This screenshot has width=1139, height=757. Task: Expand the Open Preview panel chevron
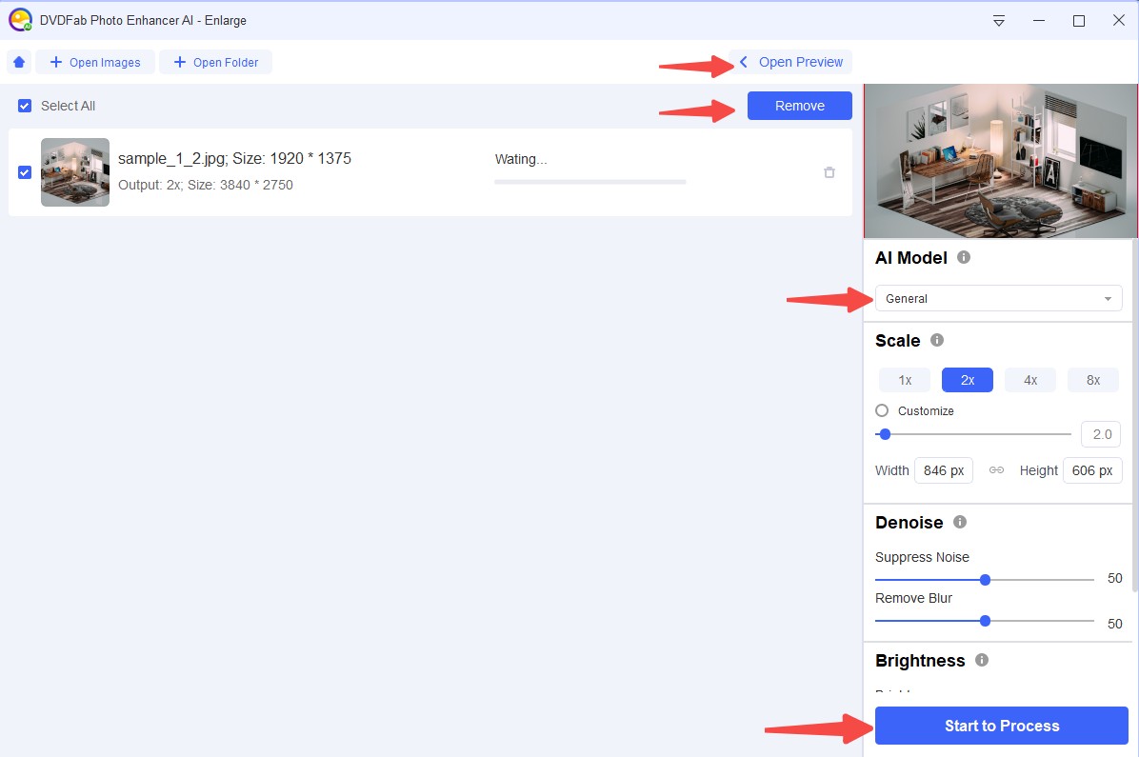pyautogui.click(x=744, y=62)
